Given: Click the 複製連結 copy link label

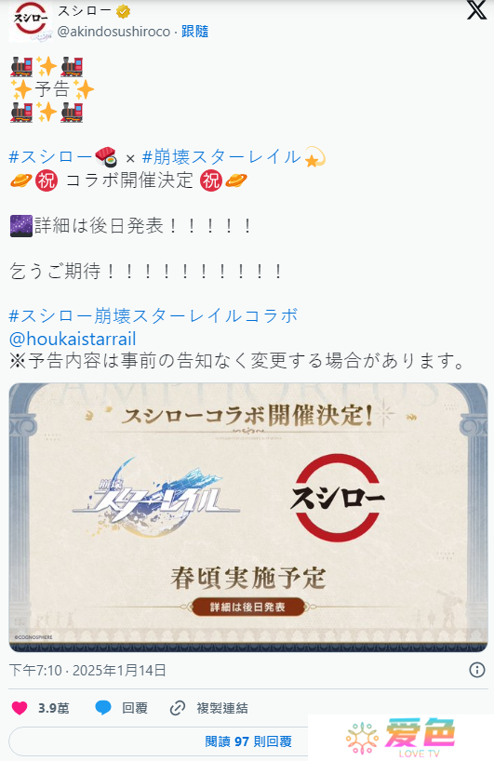Looking at the screenshot, I should [222, 708].
